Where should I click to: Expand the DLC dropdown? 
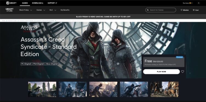[x=53, y=10]
